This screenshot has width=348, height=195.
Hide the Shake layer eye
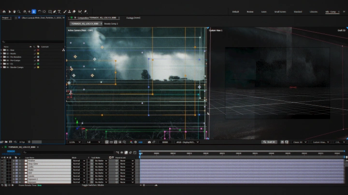(2, 170)
